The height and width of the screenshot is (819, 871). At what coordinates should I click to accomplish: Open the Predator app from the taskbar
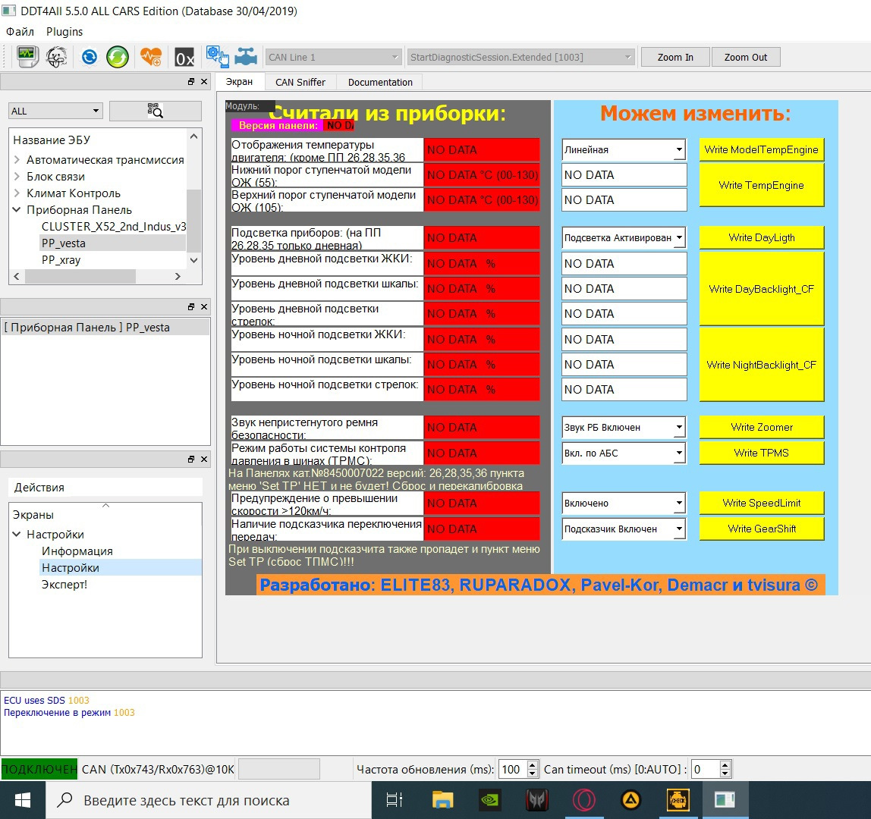tap(536, 800)
